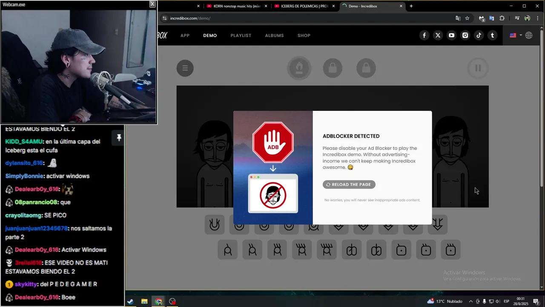Pause the Incredibox mix
The image size is (545, 307).
point(478,68)
